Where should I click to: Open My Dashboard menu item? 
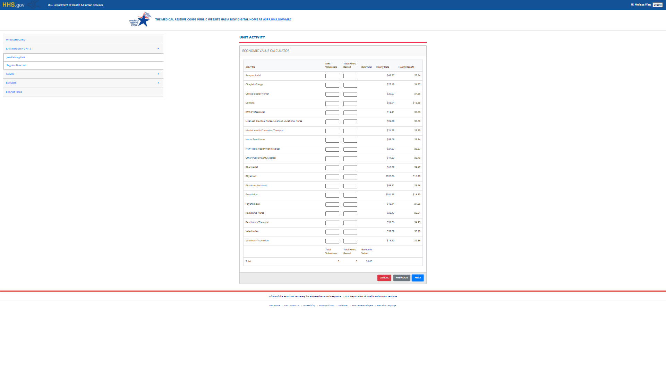pos(16,40)
